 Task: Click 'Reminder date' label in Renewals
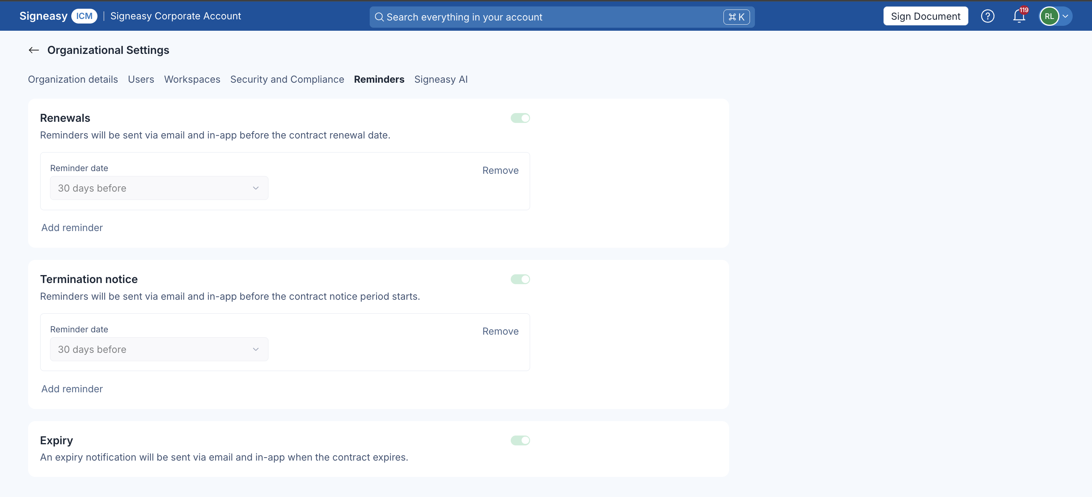[x=79, y=168]
